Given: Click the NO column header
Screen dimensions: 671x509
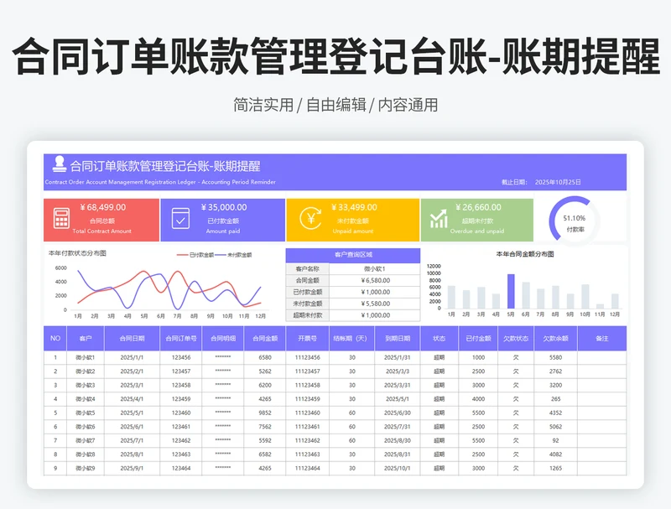Looking at the screenshot, I should click(55, 338).
